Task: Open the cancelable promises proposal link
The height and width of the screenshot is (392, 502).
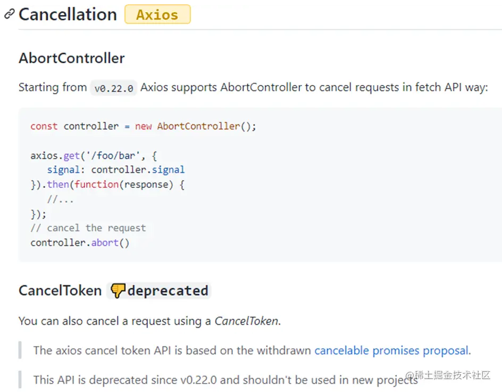Action: (x=391, y=351)
